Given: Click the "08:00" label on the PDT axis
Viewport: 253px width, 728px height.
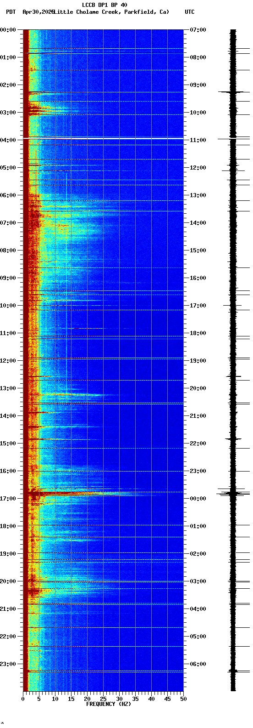Looking at the screenshot, I should click(8, 250).
